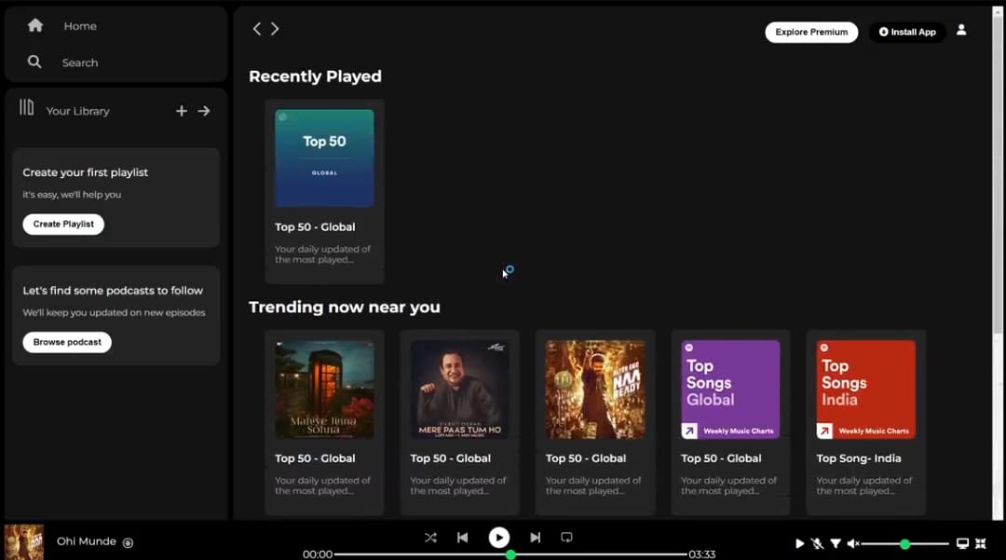Click the vertical page scrollbar
Screen dimensions: 1006x560
click(997, 173)
